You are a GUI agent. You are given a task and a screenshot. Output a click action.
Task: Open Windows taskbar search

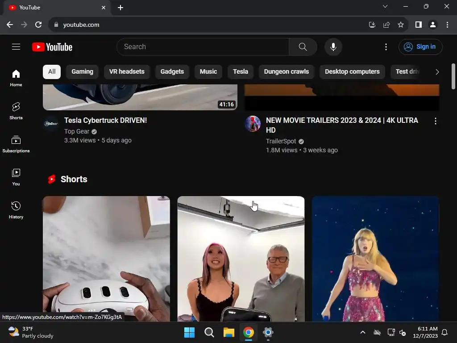tap(209, 332)
